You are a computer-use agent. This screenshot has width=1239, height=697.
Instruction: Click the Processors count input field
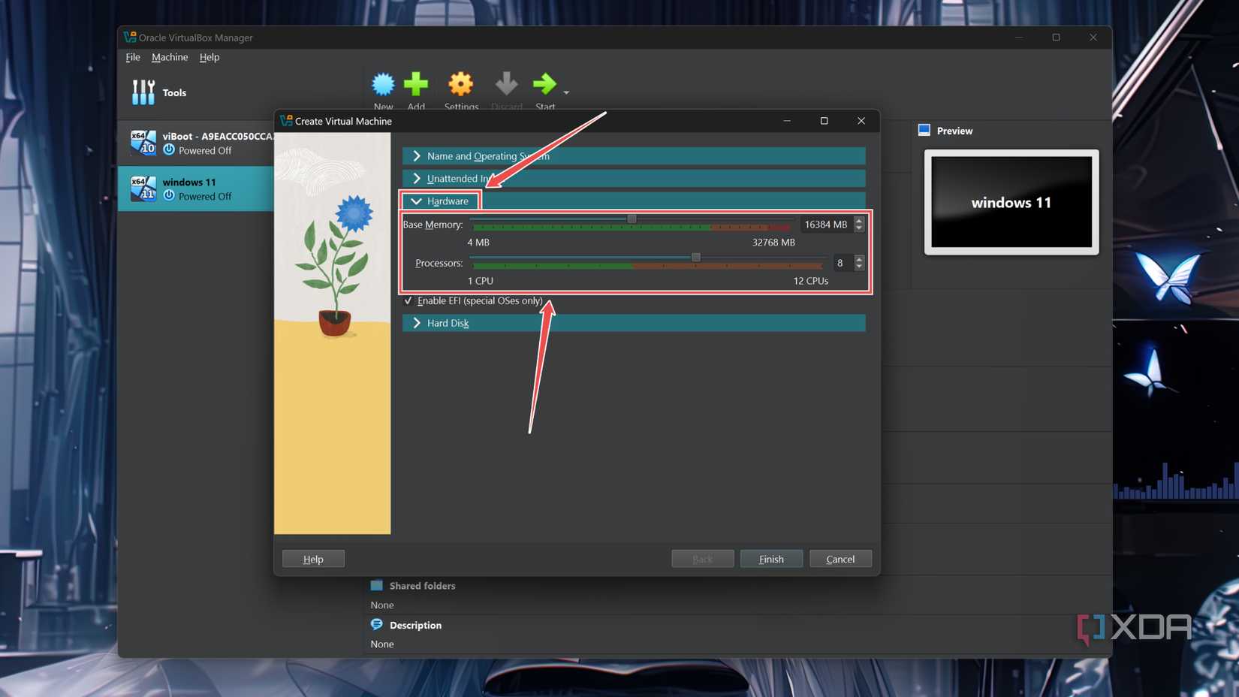pyautogui.click(x=840, y=263)
